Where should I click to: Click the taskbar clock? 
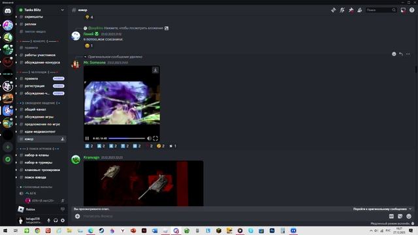(x=399, y=230)
